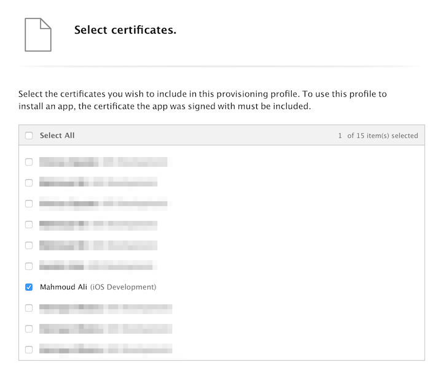
Task: Click the "Select All" label text
Action: point(57,136)
